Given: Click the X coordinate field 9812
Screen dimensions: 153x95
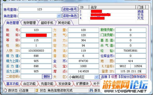Looking at the screenshot, I should pos(123,66).
